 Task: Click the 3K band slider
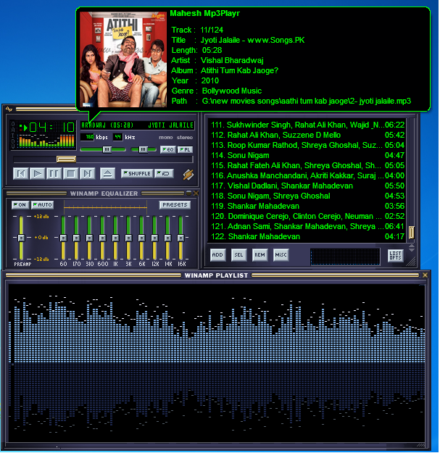128,238
